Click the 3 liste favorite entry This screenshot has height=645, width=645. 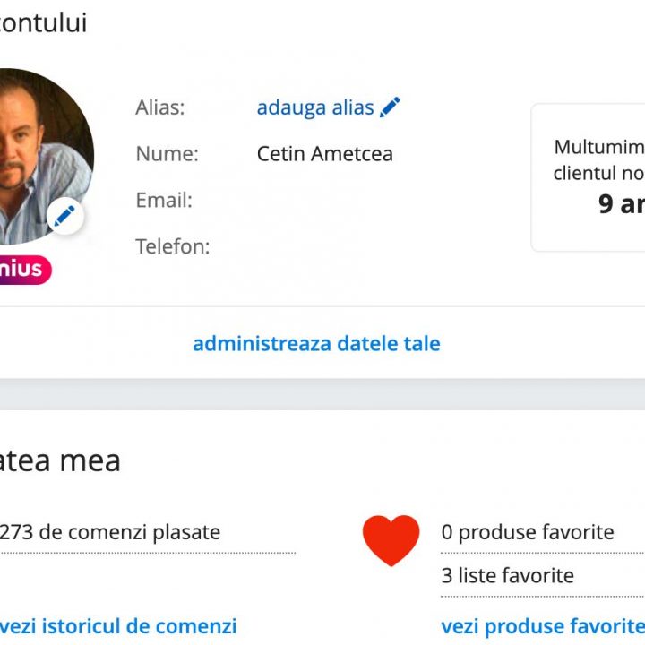[507, 575]
